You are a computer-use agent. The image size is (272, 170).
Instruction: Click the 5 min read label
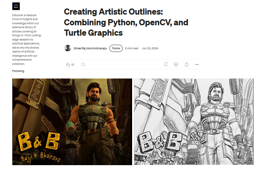(x=132, y=48)
